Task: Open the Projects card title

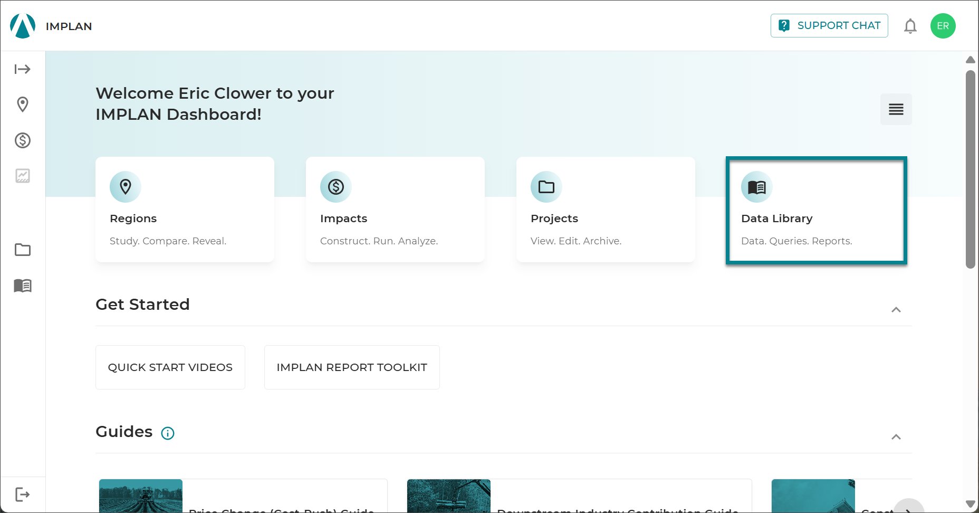Action: [x=554, y=218]
